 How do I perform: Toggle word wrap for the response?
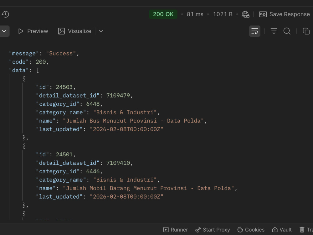click(x=255, y=31)
